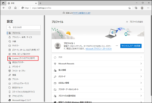Select the 設定 browser tab
Viewport: 152px width, 103px height.
tap(22, 3)
